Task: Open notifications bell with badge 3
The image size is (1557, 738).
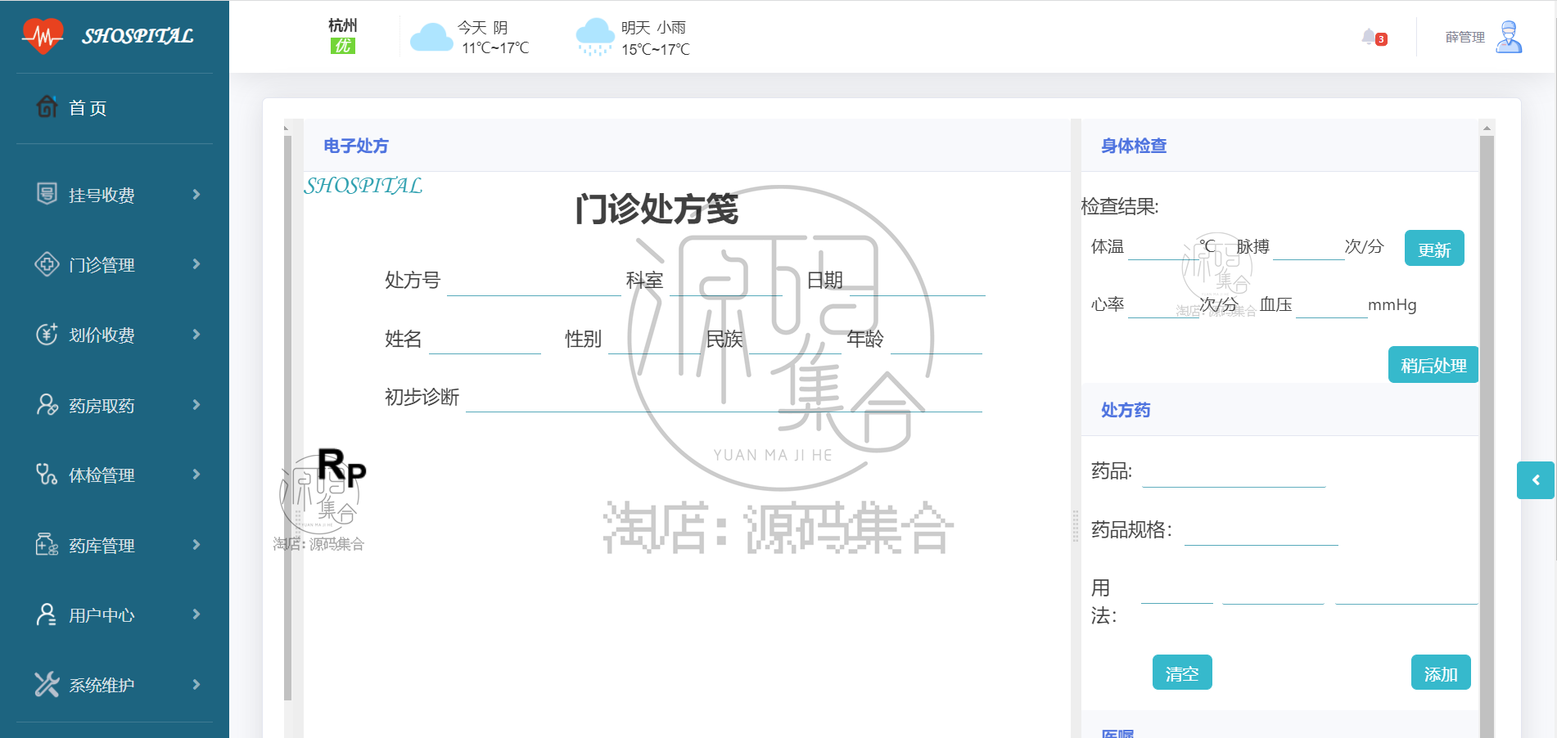Action: (1374, 37)
